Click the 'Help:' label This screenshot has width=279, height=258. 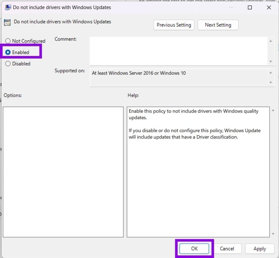133,95
